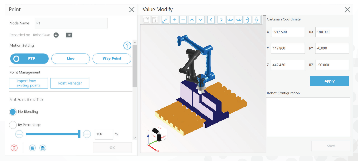
Task: Choose the Way Point motion option
Action: point(112,59)
